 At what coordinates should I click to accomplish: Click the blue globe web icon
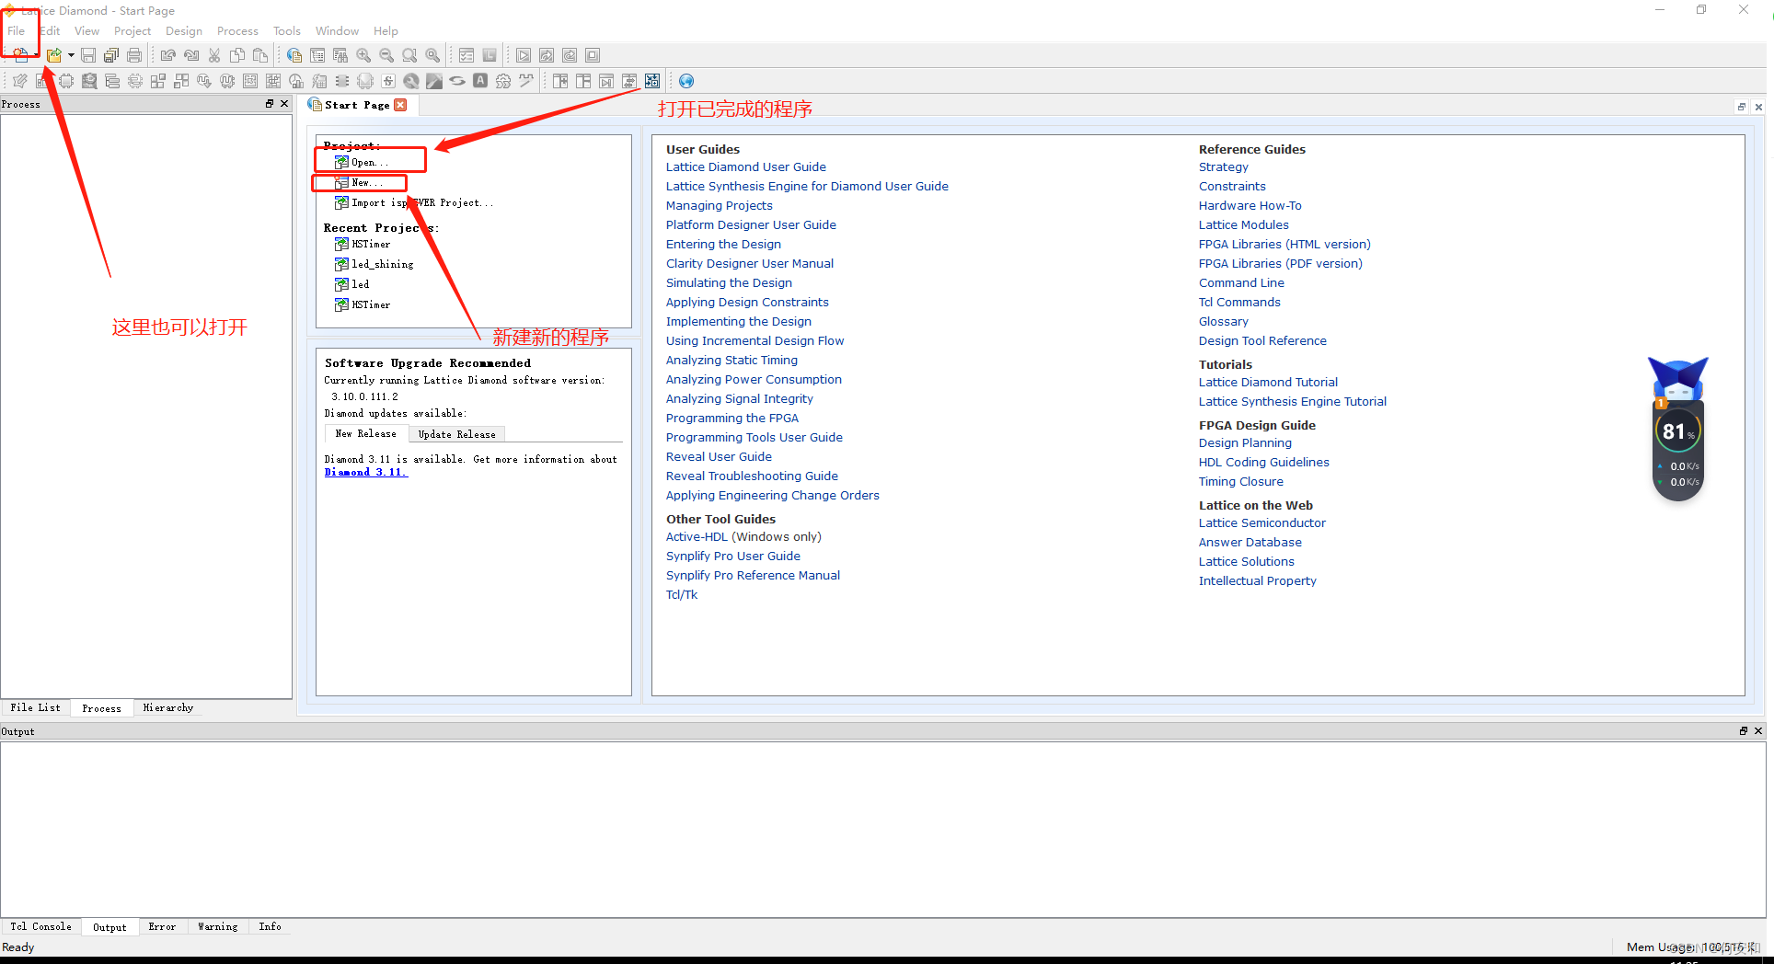pyautogui.click(x=686, y=81)
